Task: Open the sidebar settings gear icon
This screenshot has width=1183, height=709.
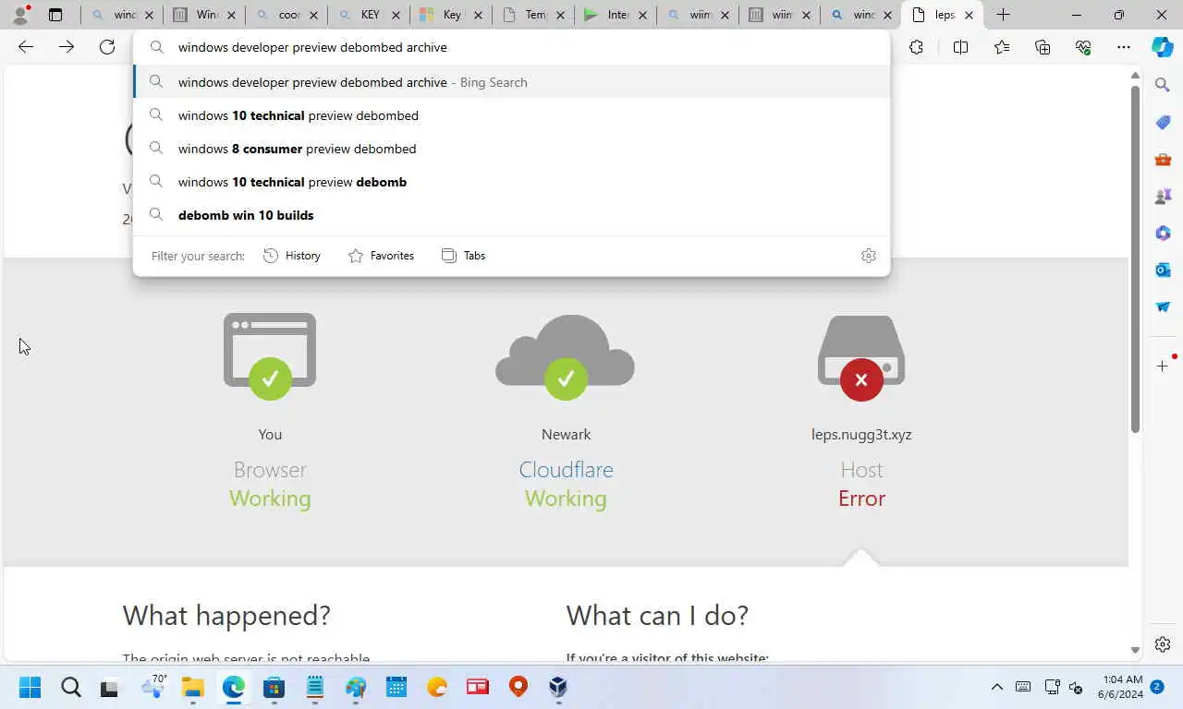Action: click(x=1163, y=644)
